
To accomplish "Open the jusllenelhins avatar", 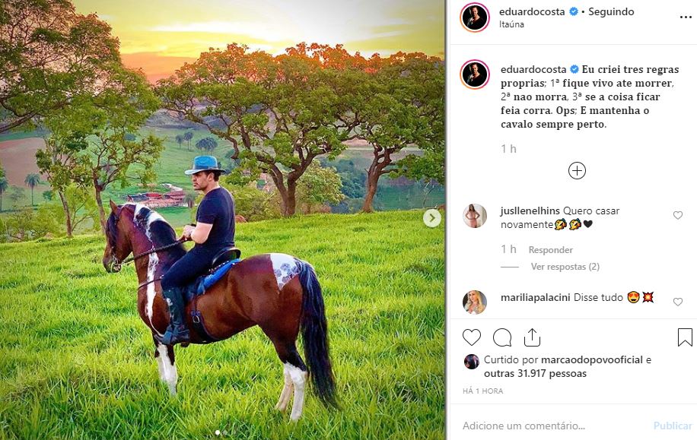I will coord(475,216).
